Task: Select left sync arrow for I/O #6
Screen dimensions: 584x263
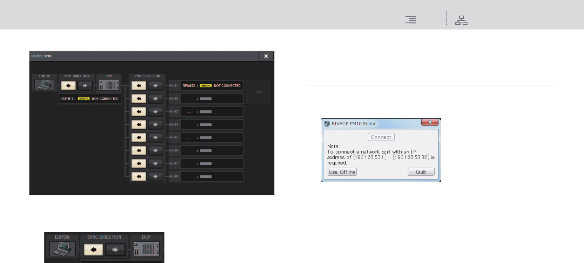Action: coord(139,151)
